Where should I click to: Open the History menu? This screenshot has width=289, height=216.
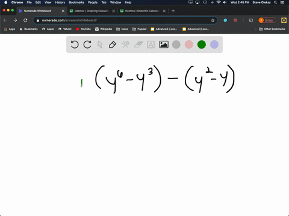pyautogui.click(x=60, y=2)
